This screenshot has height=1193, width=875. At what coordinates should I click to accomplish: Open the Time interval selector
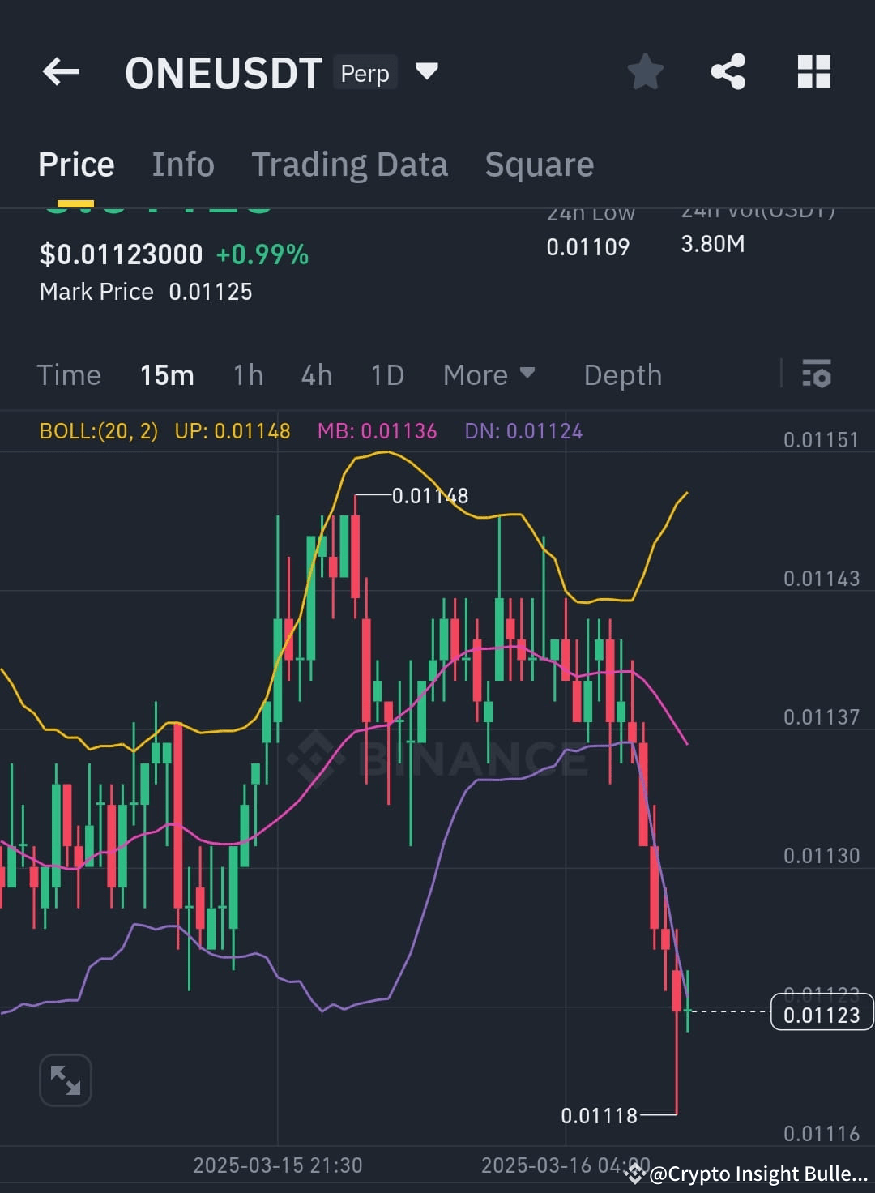coord(69,374)
